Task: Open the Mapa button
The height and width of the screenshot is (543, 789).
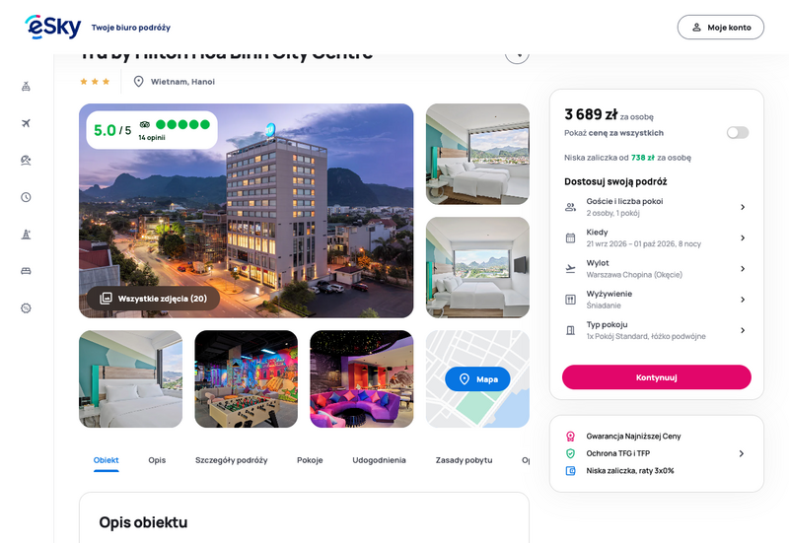Action: point(477,379)
